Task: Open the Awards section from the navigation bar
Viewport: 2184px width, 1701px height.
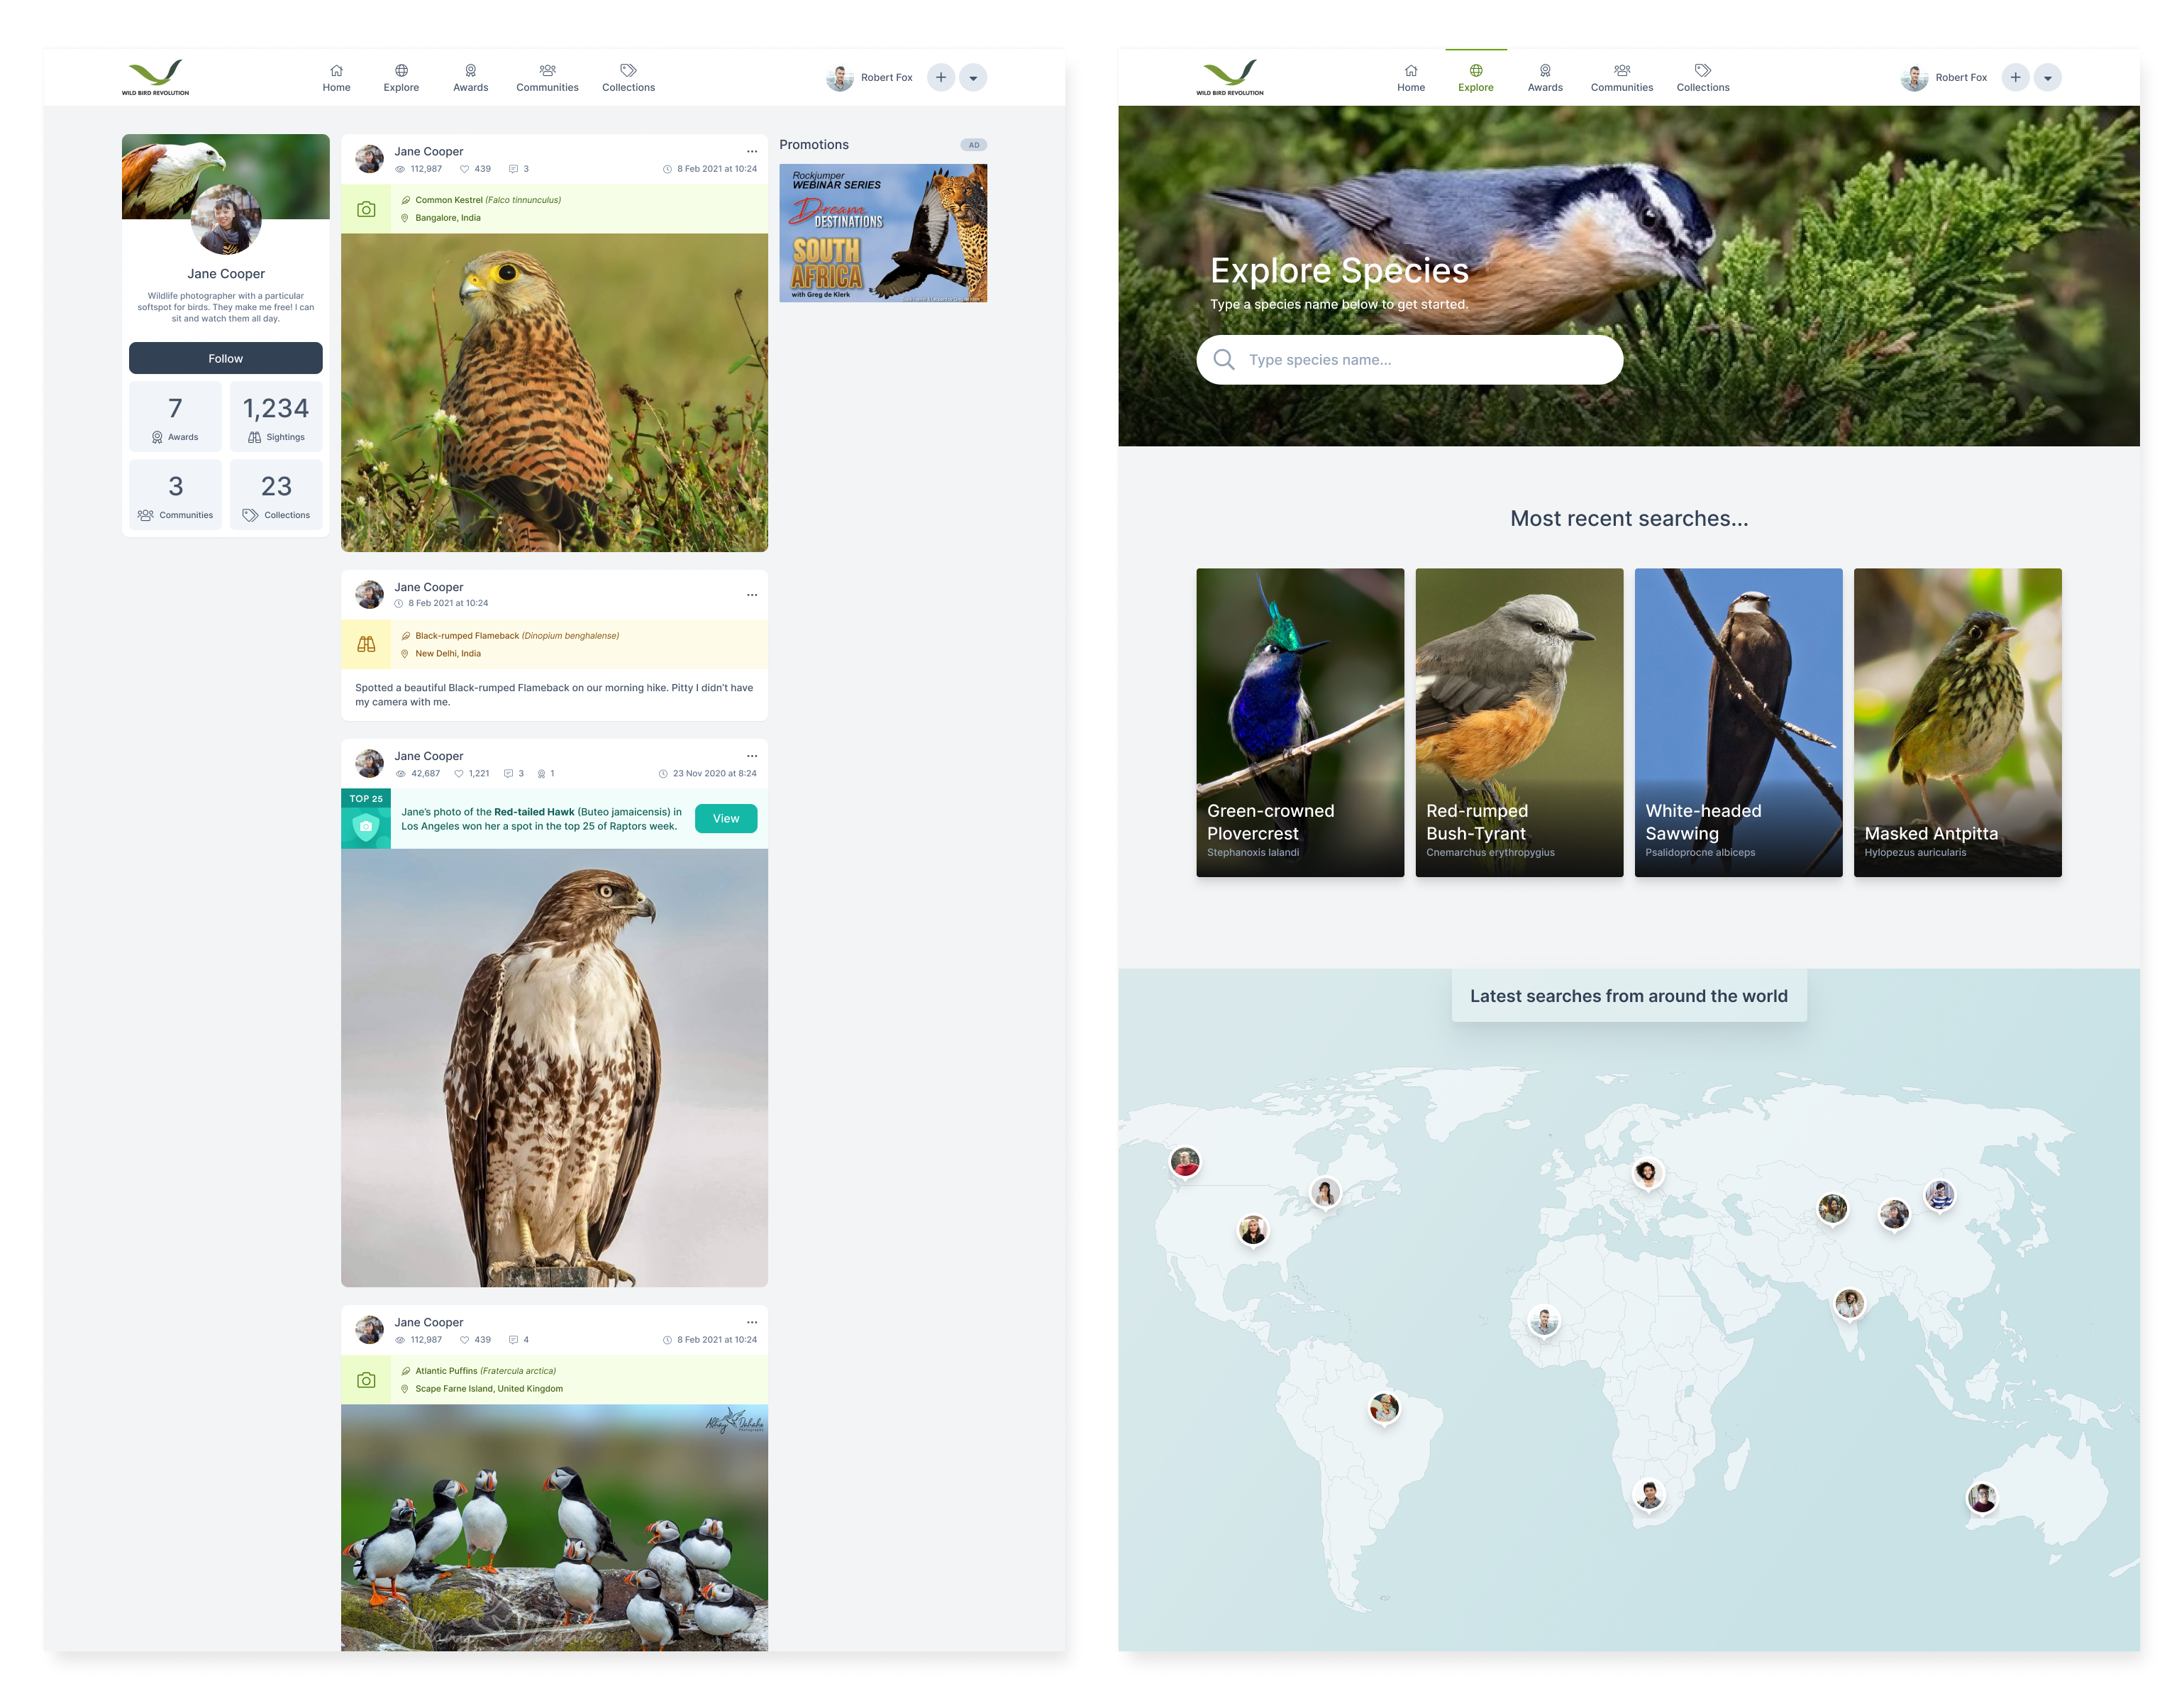Action: 470,77
